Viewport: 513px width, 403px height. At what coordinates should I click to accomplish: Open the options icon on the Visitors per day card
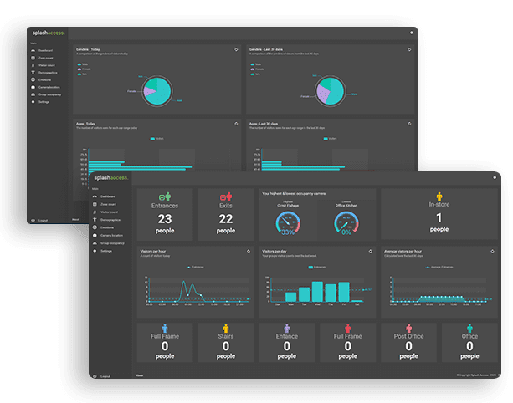click(371, 252)
